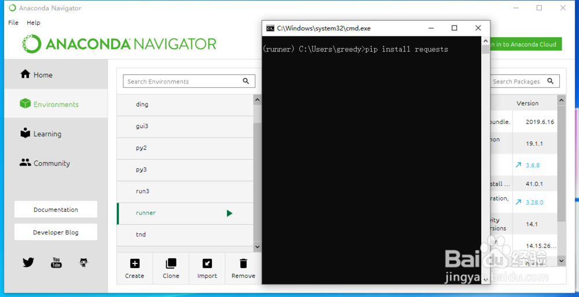Click version value 2019.6.16
This screenshot has width=579, height=297.
click(540, 122)
